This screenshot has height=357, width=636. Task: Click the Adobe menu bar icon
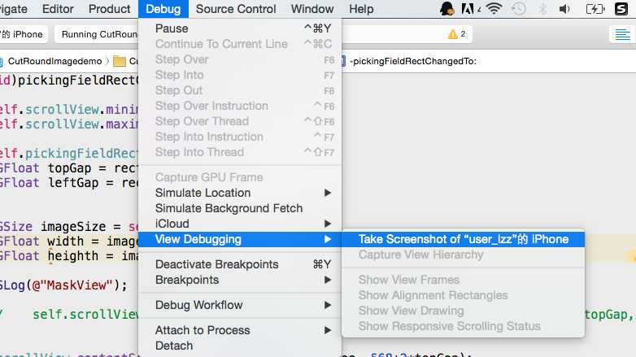click(x=468, y=8)
